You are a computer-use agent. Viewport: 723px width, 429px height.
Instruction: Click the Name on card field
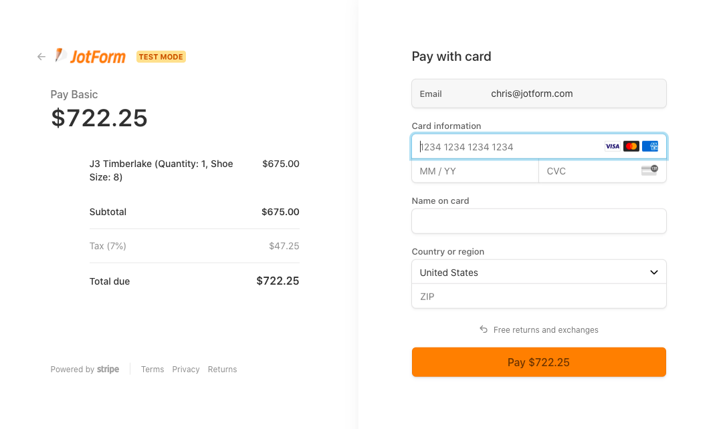(x=539, y=221)
